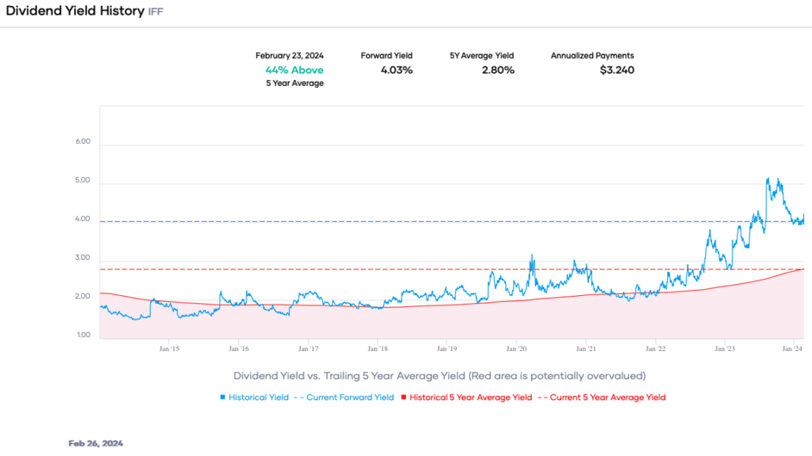Click the 5 Year Average label under 44% Above
This screenshot has width=812, height=456.
coord(295,83)
